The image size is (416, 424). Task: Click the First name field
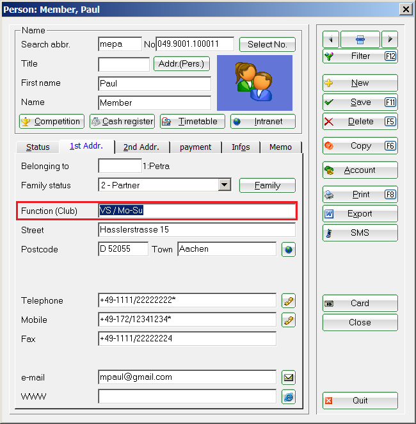[154, 83]
